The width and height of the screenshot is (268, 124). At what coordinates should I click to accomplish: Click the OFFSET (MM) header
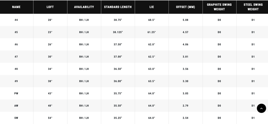point(186,7)
